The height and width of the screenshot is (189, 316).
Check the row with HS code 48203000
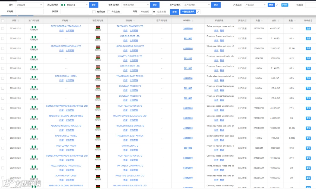point(3,138)
